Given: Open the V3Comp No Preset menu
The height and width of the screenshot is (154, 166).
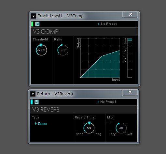Looking at the screenshot, I should coord(107,24).
